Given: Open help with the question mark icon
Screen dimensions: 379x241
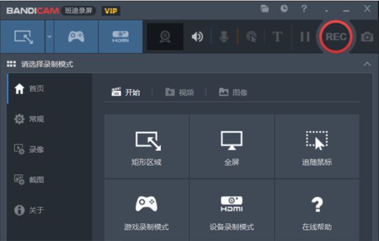Looking at the screenshot, I should coord(304,9).
